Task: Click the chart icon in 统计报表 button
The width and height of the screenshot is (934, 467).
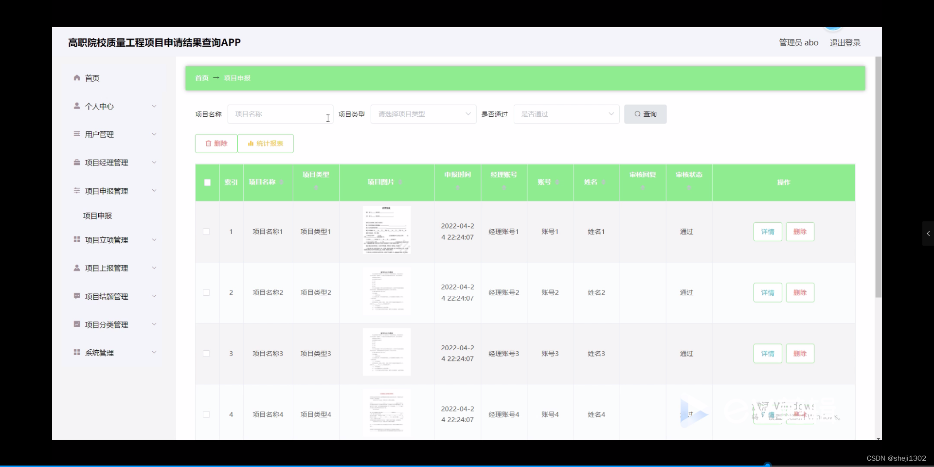Action: pos(251,144)
